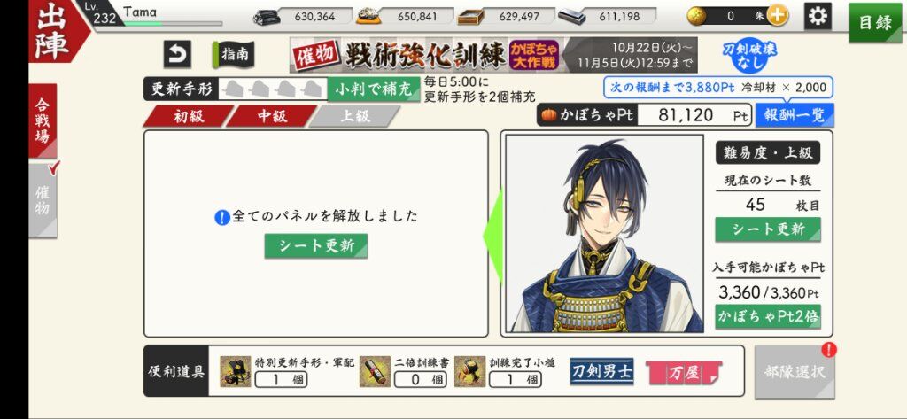This screenshot has width=907, height=419.
Task: Click the Mikazuki character portrait
Action: click(605, 234)
